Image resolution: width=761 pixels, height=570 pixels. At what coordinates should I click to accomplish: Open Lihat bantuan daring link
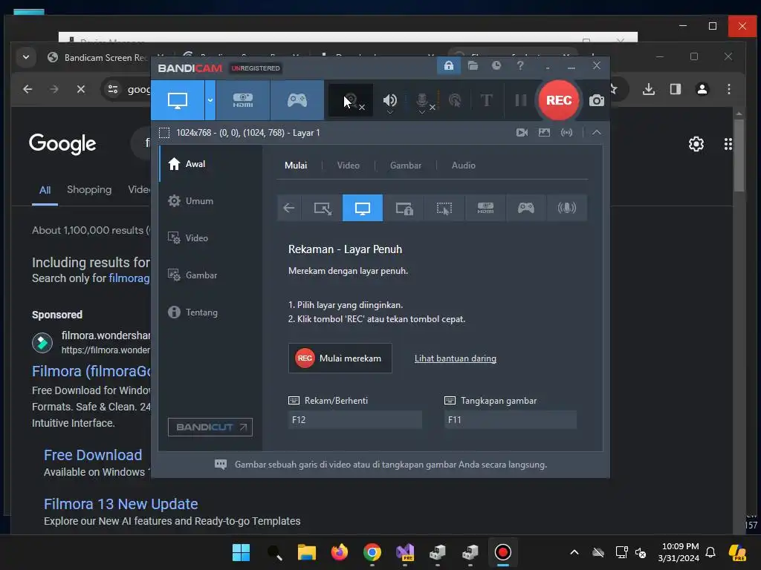[x=456, y=358]
